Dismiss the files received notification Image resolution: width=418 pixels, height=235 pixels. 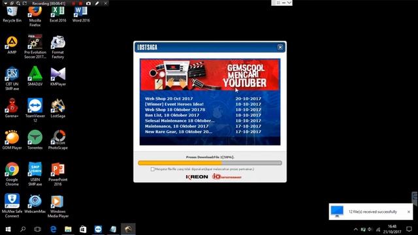click(x=409, y=211)
